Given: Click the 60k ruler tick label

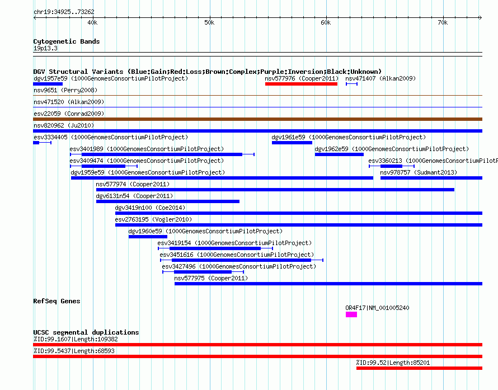Looking at the screenshot, I should 326,22.
